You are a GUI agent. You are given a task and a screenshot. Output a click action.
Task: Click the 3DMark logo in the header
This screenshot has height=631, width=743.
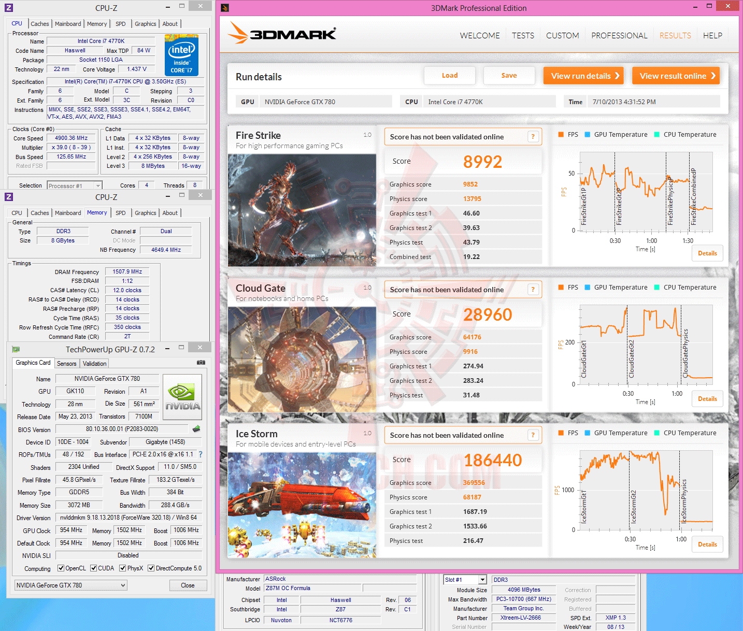click(282, 33)
